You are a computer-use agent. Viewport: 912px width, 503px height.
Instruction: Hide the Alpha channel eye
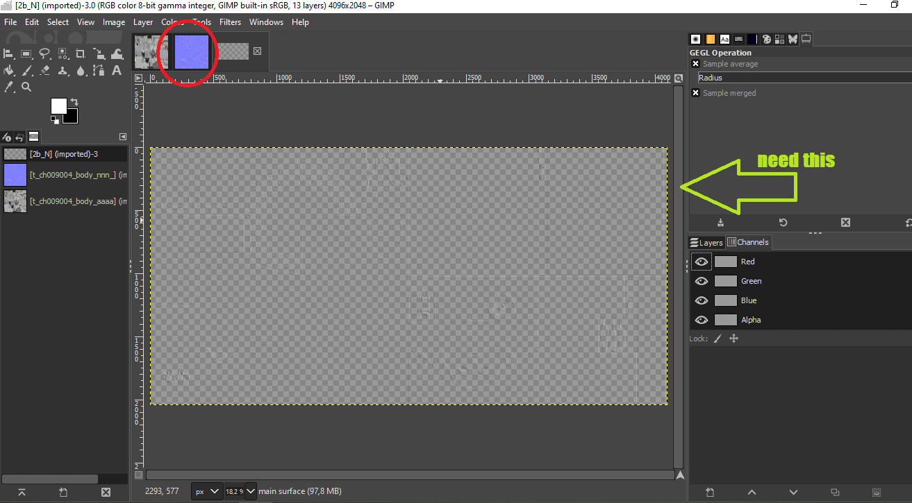(x=702, y=320)
